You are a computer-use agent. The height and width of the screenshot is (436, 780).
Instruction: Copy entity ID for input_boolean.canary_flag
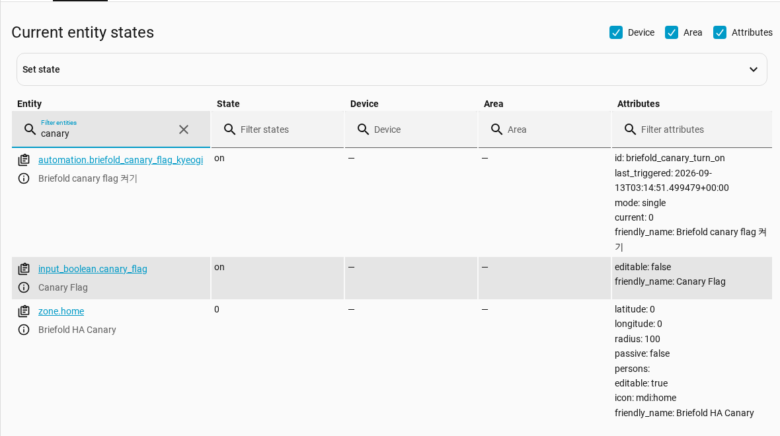coord(23,269)
